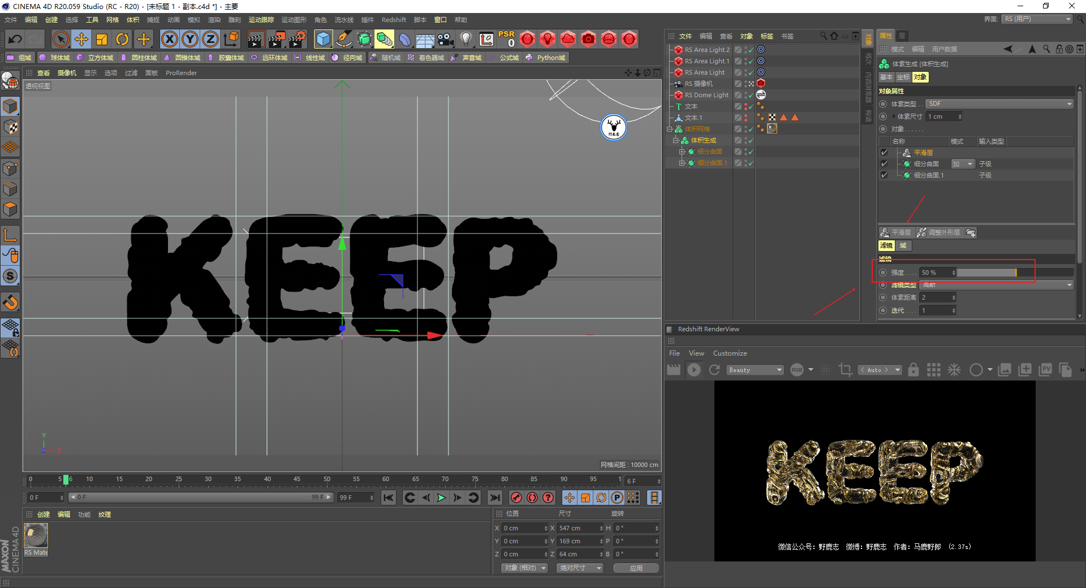Select 体积生成 object in tree

(703, 140)
